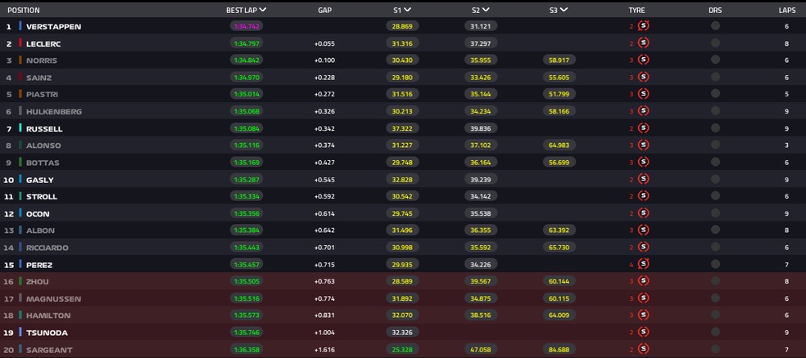Viewport: 806px width, 358px height.
Task: Click Albon's soft tyre icon
Action: pyautogui.click(x=643, y=230)
